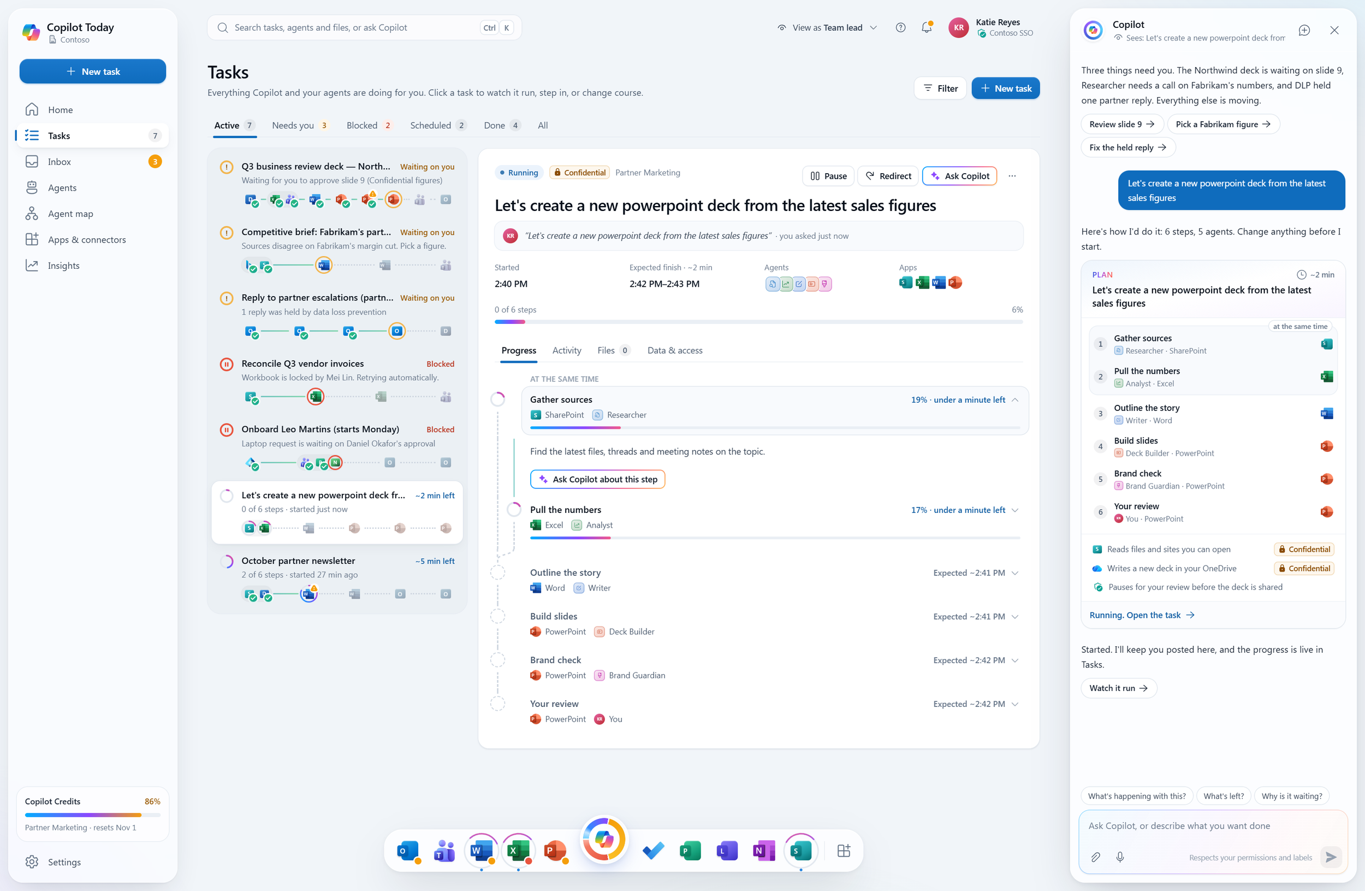Open Inbox in the sidebar

pyautogui.click(x=92, y=162)
